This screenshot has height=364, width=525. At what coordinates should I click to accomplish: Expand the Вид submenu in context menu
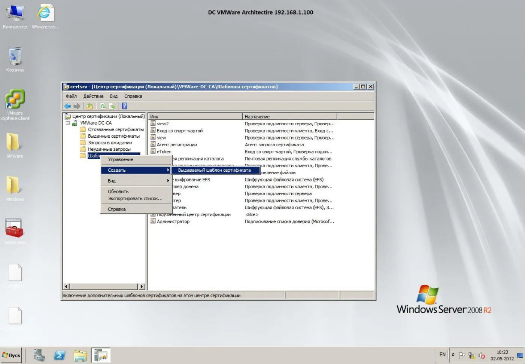click(136, 181)
